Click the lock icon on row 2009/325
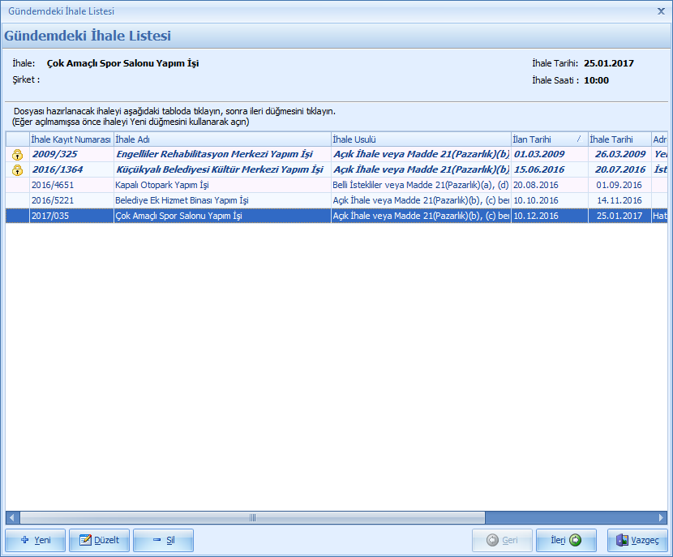Image resolution: width=673 pixels, height=557 pixels. (x=17, y=154)
